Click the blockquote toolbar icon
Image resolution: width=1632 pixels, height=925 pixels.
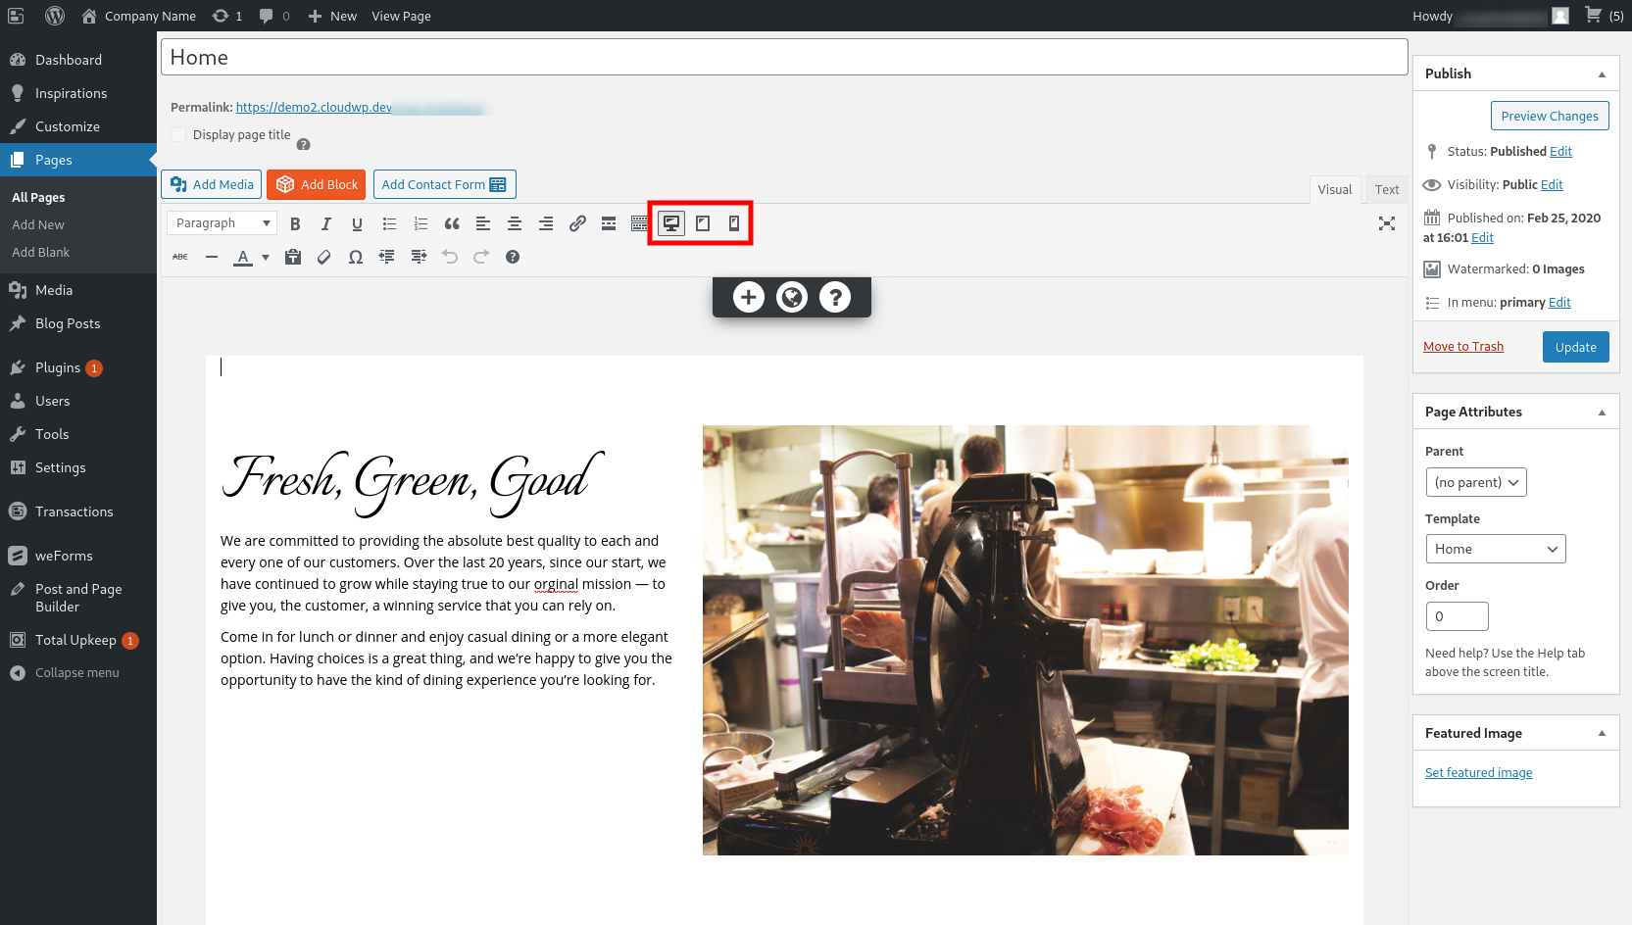click(x=452, y=223)
